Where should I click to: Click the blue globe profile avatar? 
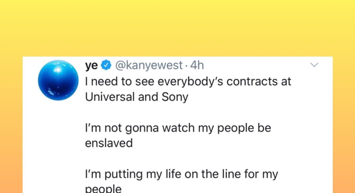coord(58,80)
